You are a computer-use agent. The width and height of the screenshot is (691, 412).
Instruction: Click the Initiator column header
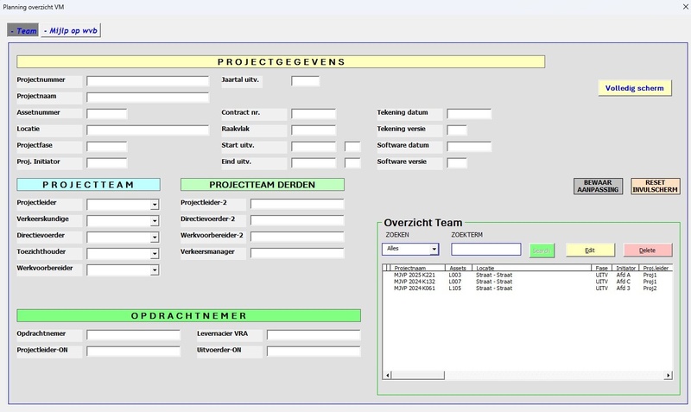click(625, 268)
